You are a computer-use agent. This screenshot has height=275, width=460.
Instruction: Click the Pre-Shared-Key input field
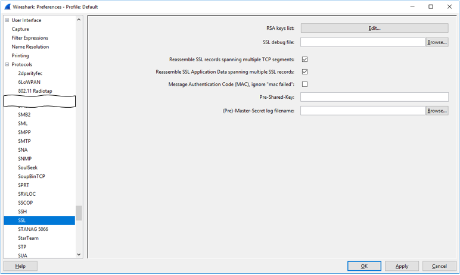point(374,97)
